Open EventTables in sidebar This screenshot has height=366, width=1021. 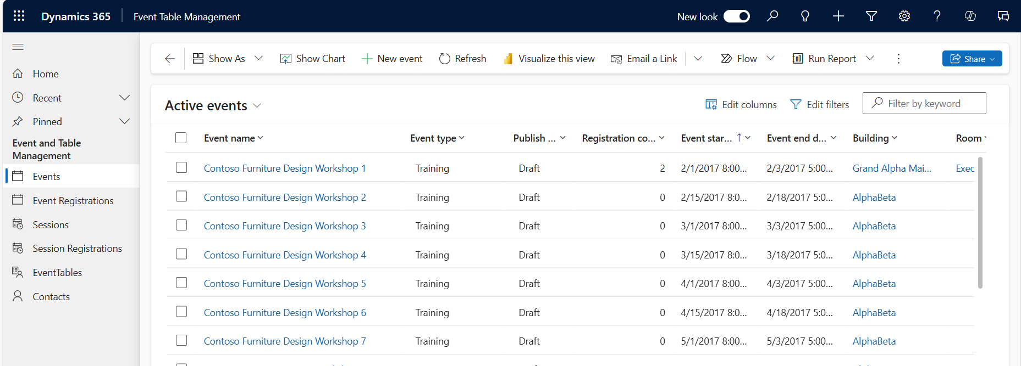[x=71, y=272]
